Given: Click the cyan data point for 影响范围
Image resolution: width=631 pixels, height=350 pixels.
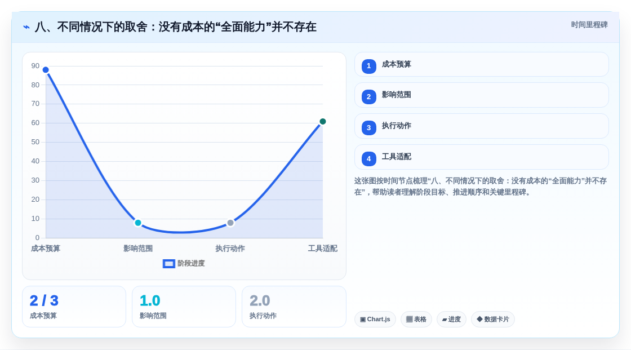Looking at the screenshot, I should [x=138, y=223].
